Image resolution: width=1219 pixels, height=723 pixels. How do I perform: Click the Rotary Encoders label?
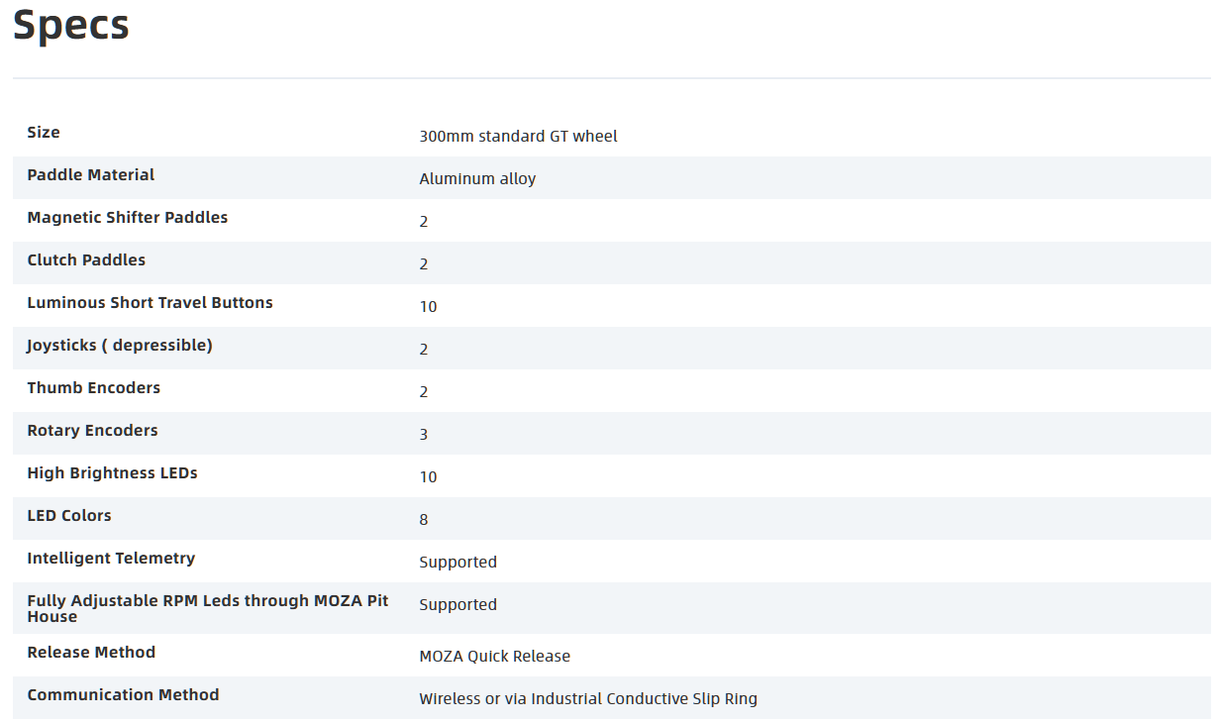[x=92, y=431]
